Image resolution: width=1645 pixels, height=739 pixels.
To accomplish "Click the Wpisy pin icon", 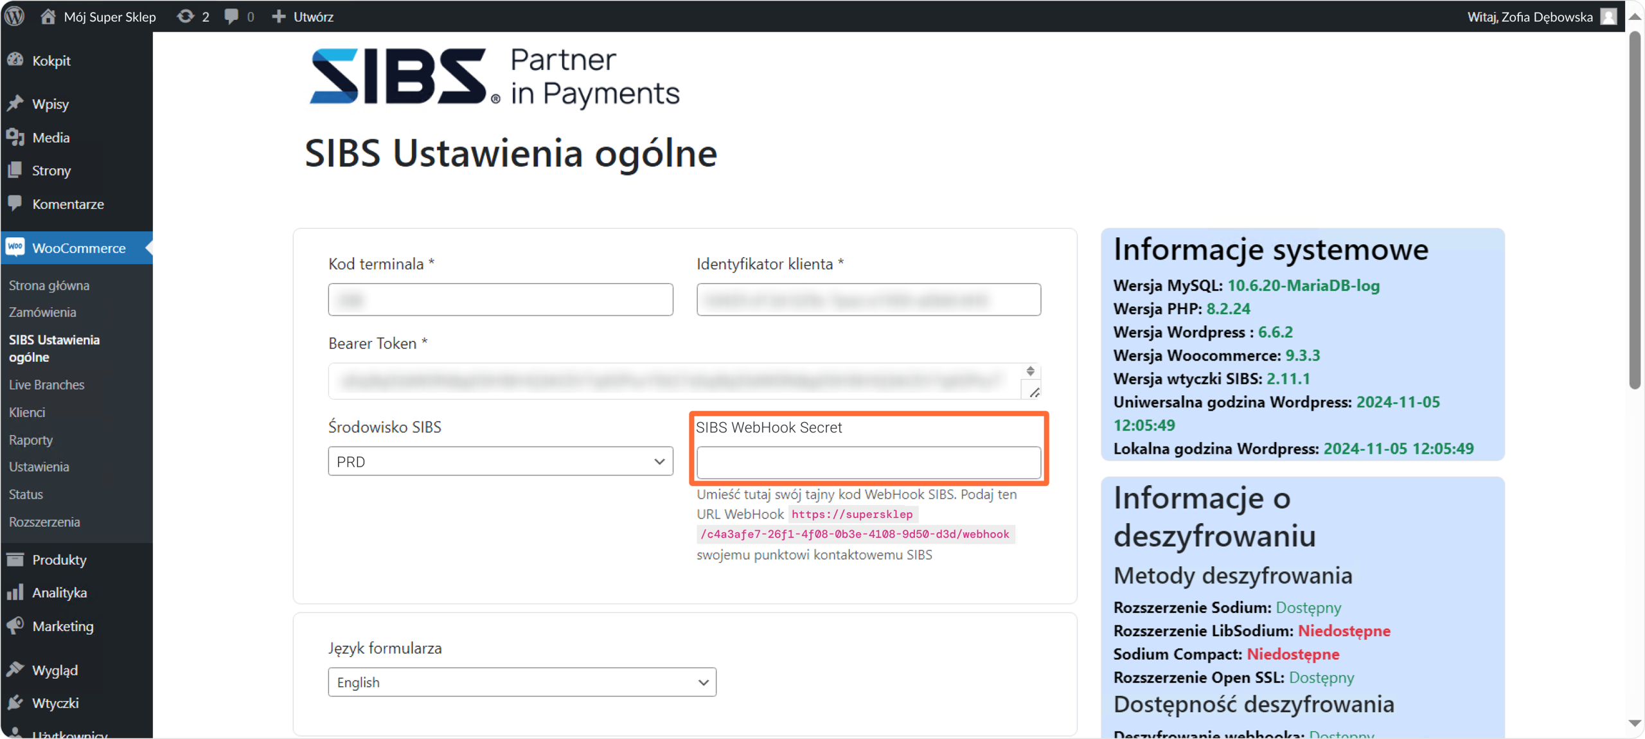I will click(x=15, y=103).
